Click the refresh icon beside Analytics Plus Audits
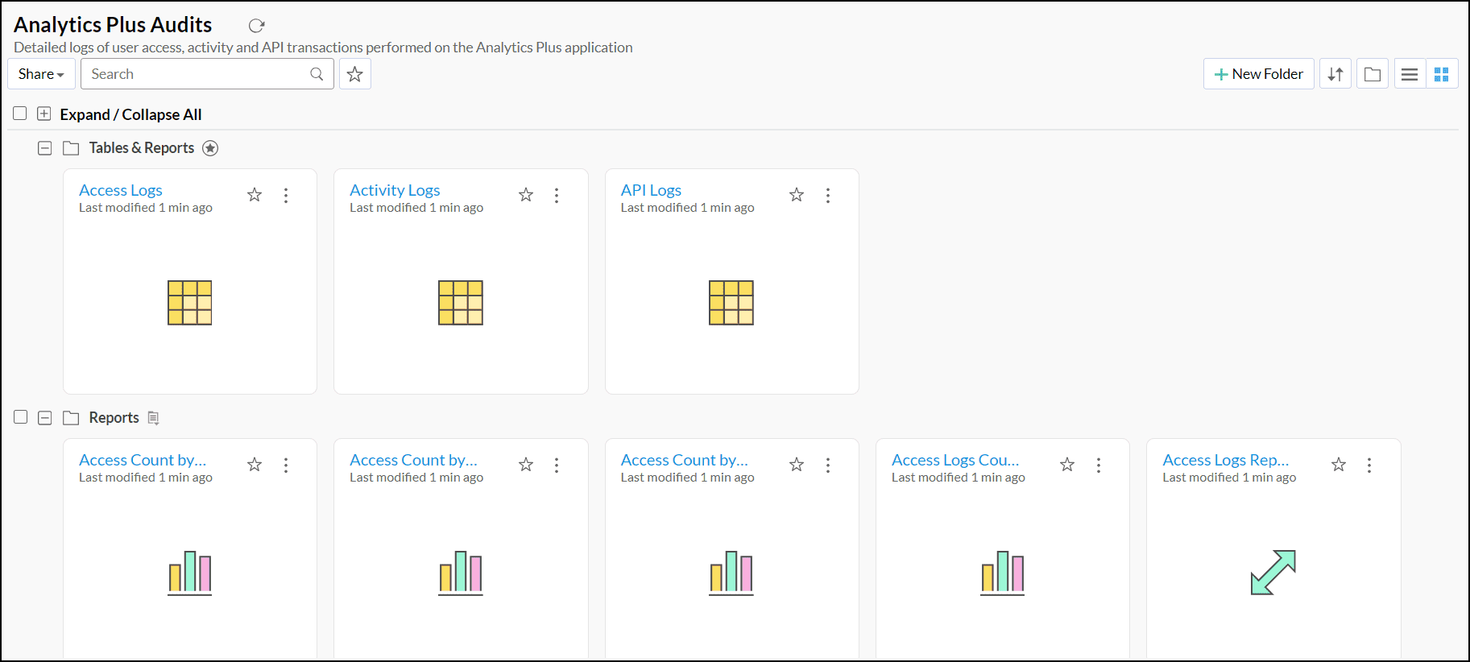Screen dimensions: 1470x662 (257, 26)
